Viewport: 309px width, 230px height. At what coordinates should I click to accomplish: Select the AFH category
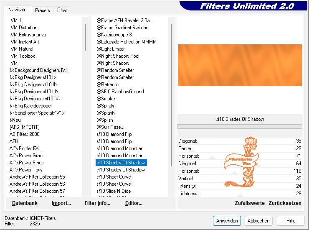coord(14,141)
